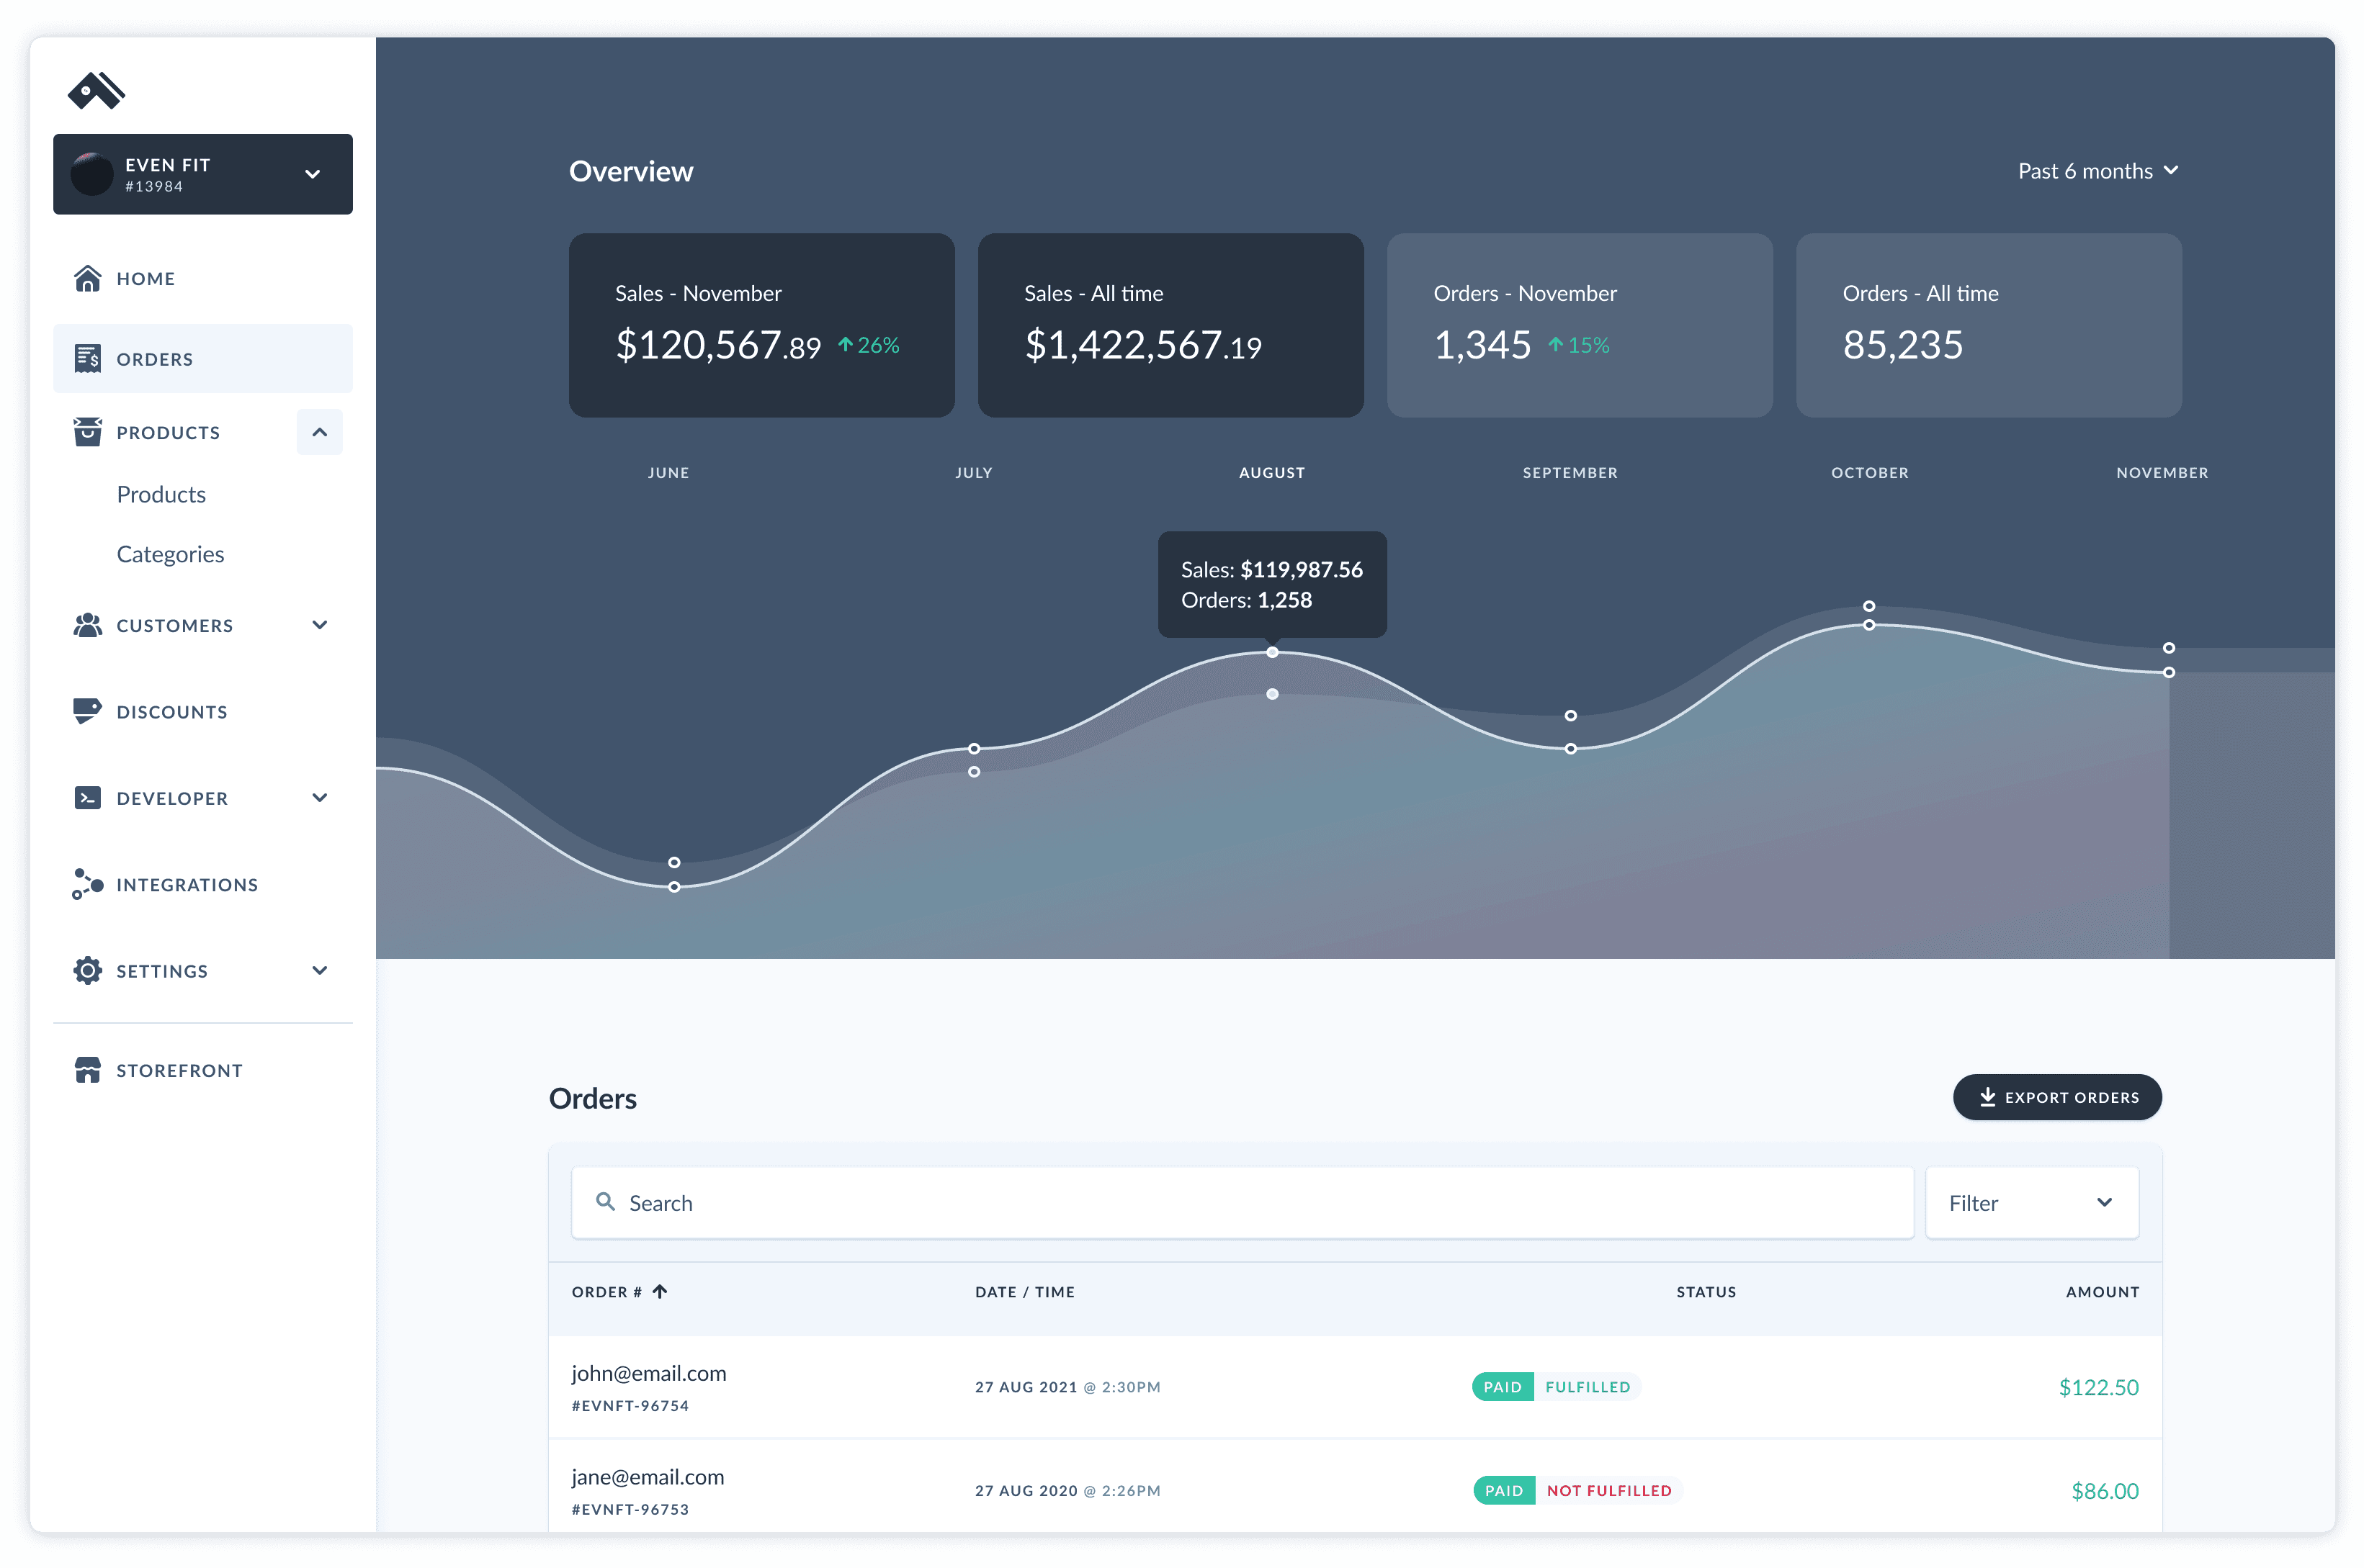Click the Export Orders button
Screen dimensions: 2364x1568
point(2057,1097)
